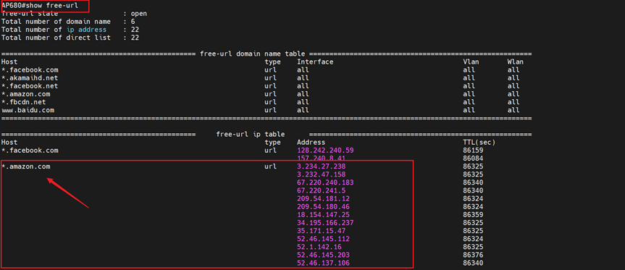Select the "Wlan" column header
Image resolution: width=625 pixels, height=270 pixels.
point(516,62)
